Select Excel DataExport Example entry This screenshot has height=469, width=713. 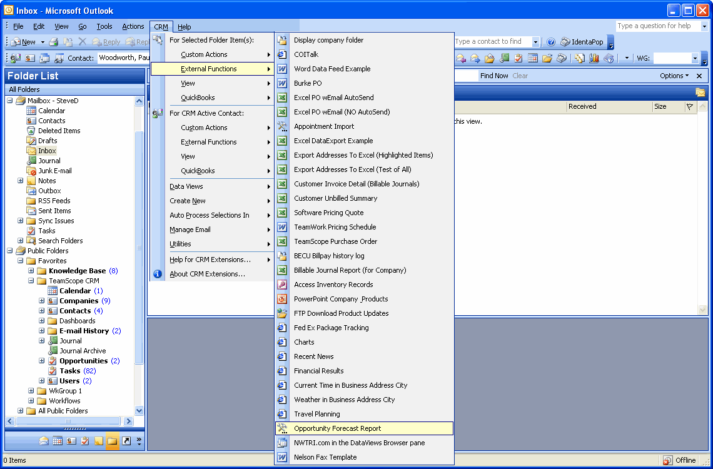[364, 141]
